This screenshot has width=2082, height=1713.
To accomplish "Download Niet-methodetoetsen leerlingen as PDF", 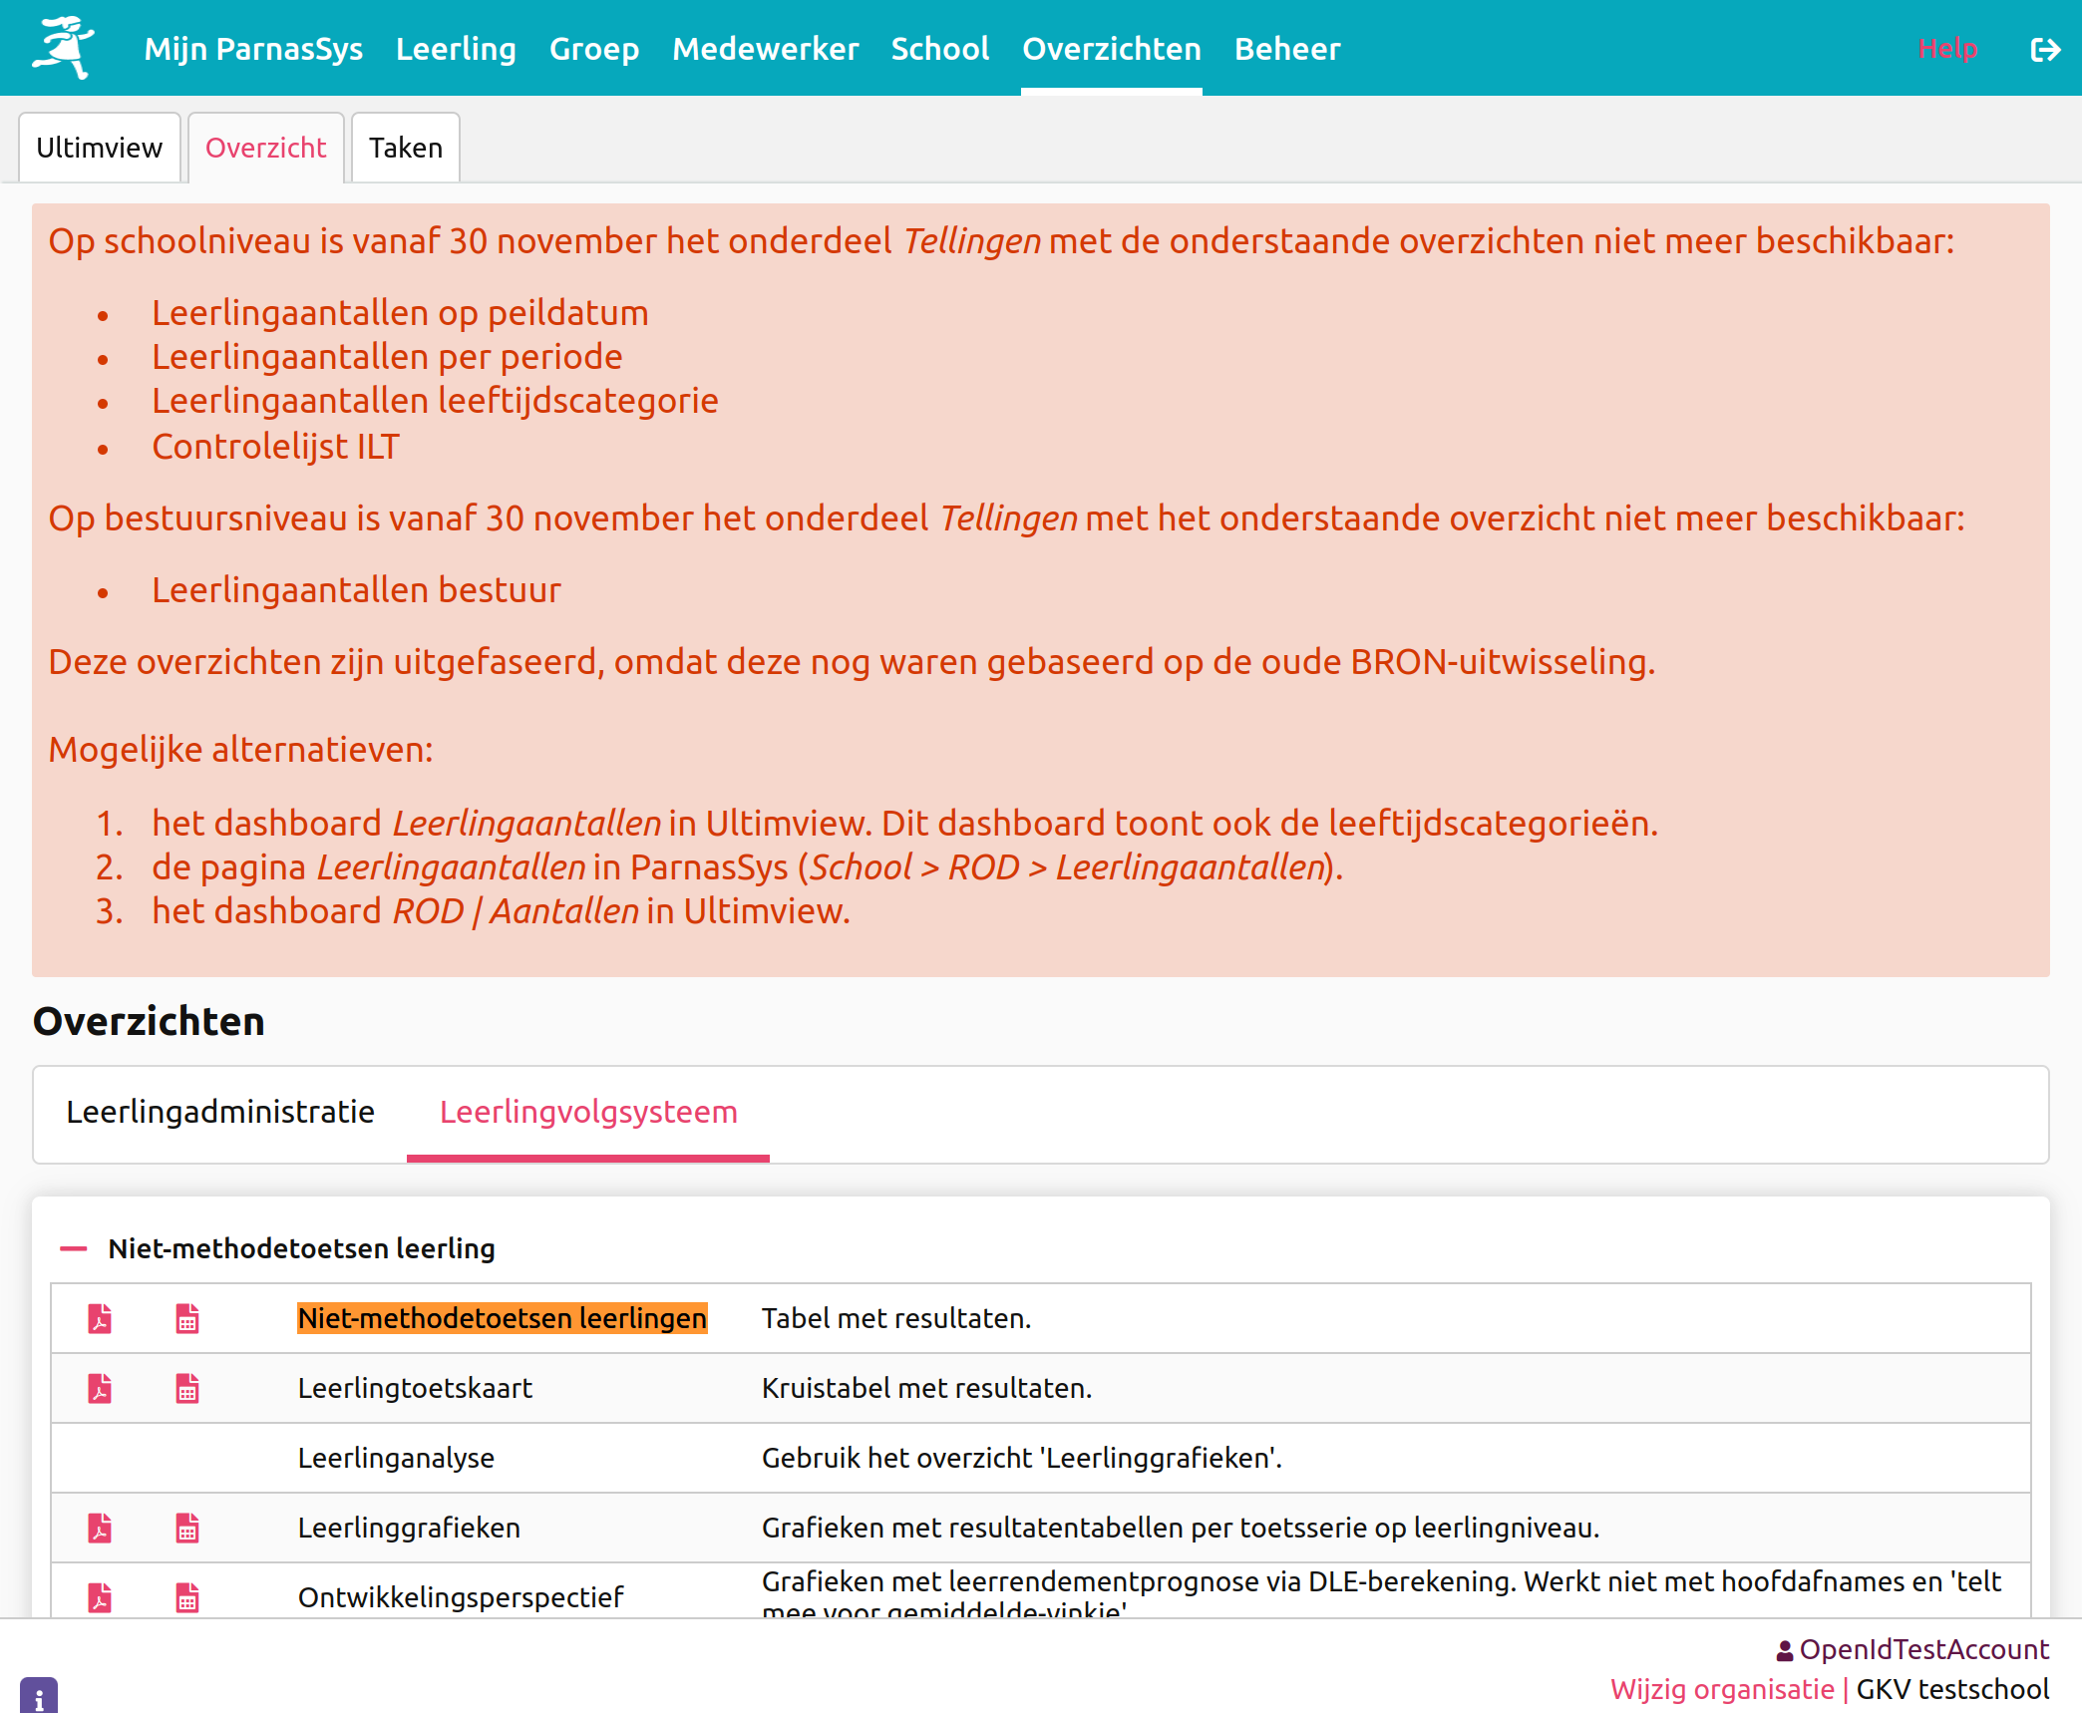I will 99,1318.
